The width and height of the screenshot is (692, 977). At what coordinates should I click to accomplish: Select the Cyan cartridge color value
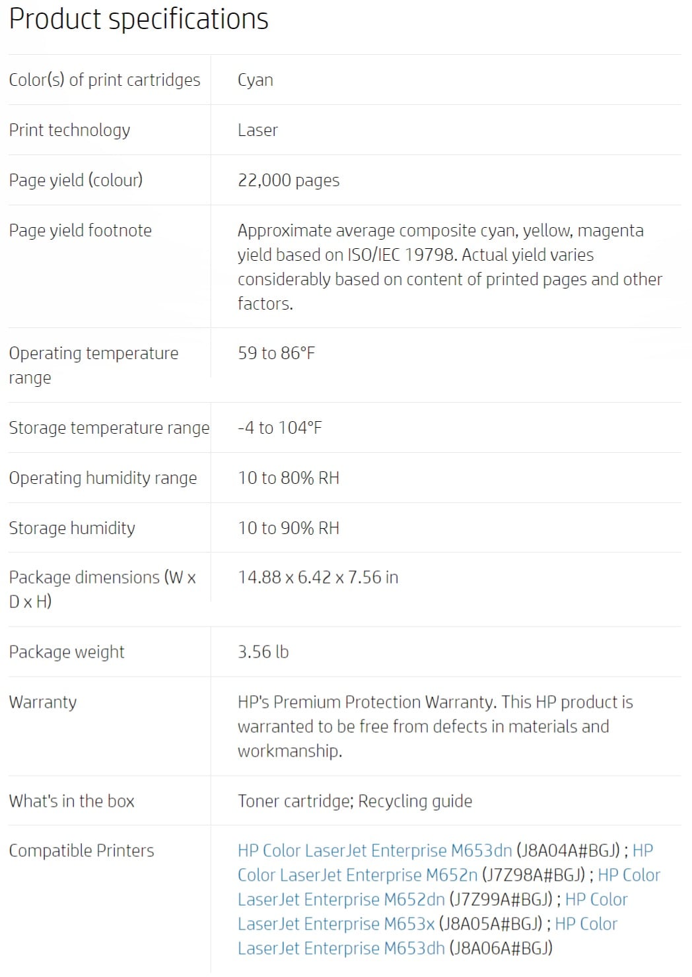coord(255,81)
